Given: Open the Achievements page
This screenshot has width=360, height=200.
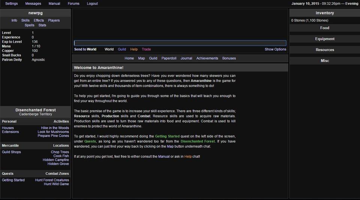Looking at the screenshot, I should (x=207, y=58).
